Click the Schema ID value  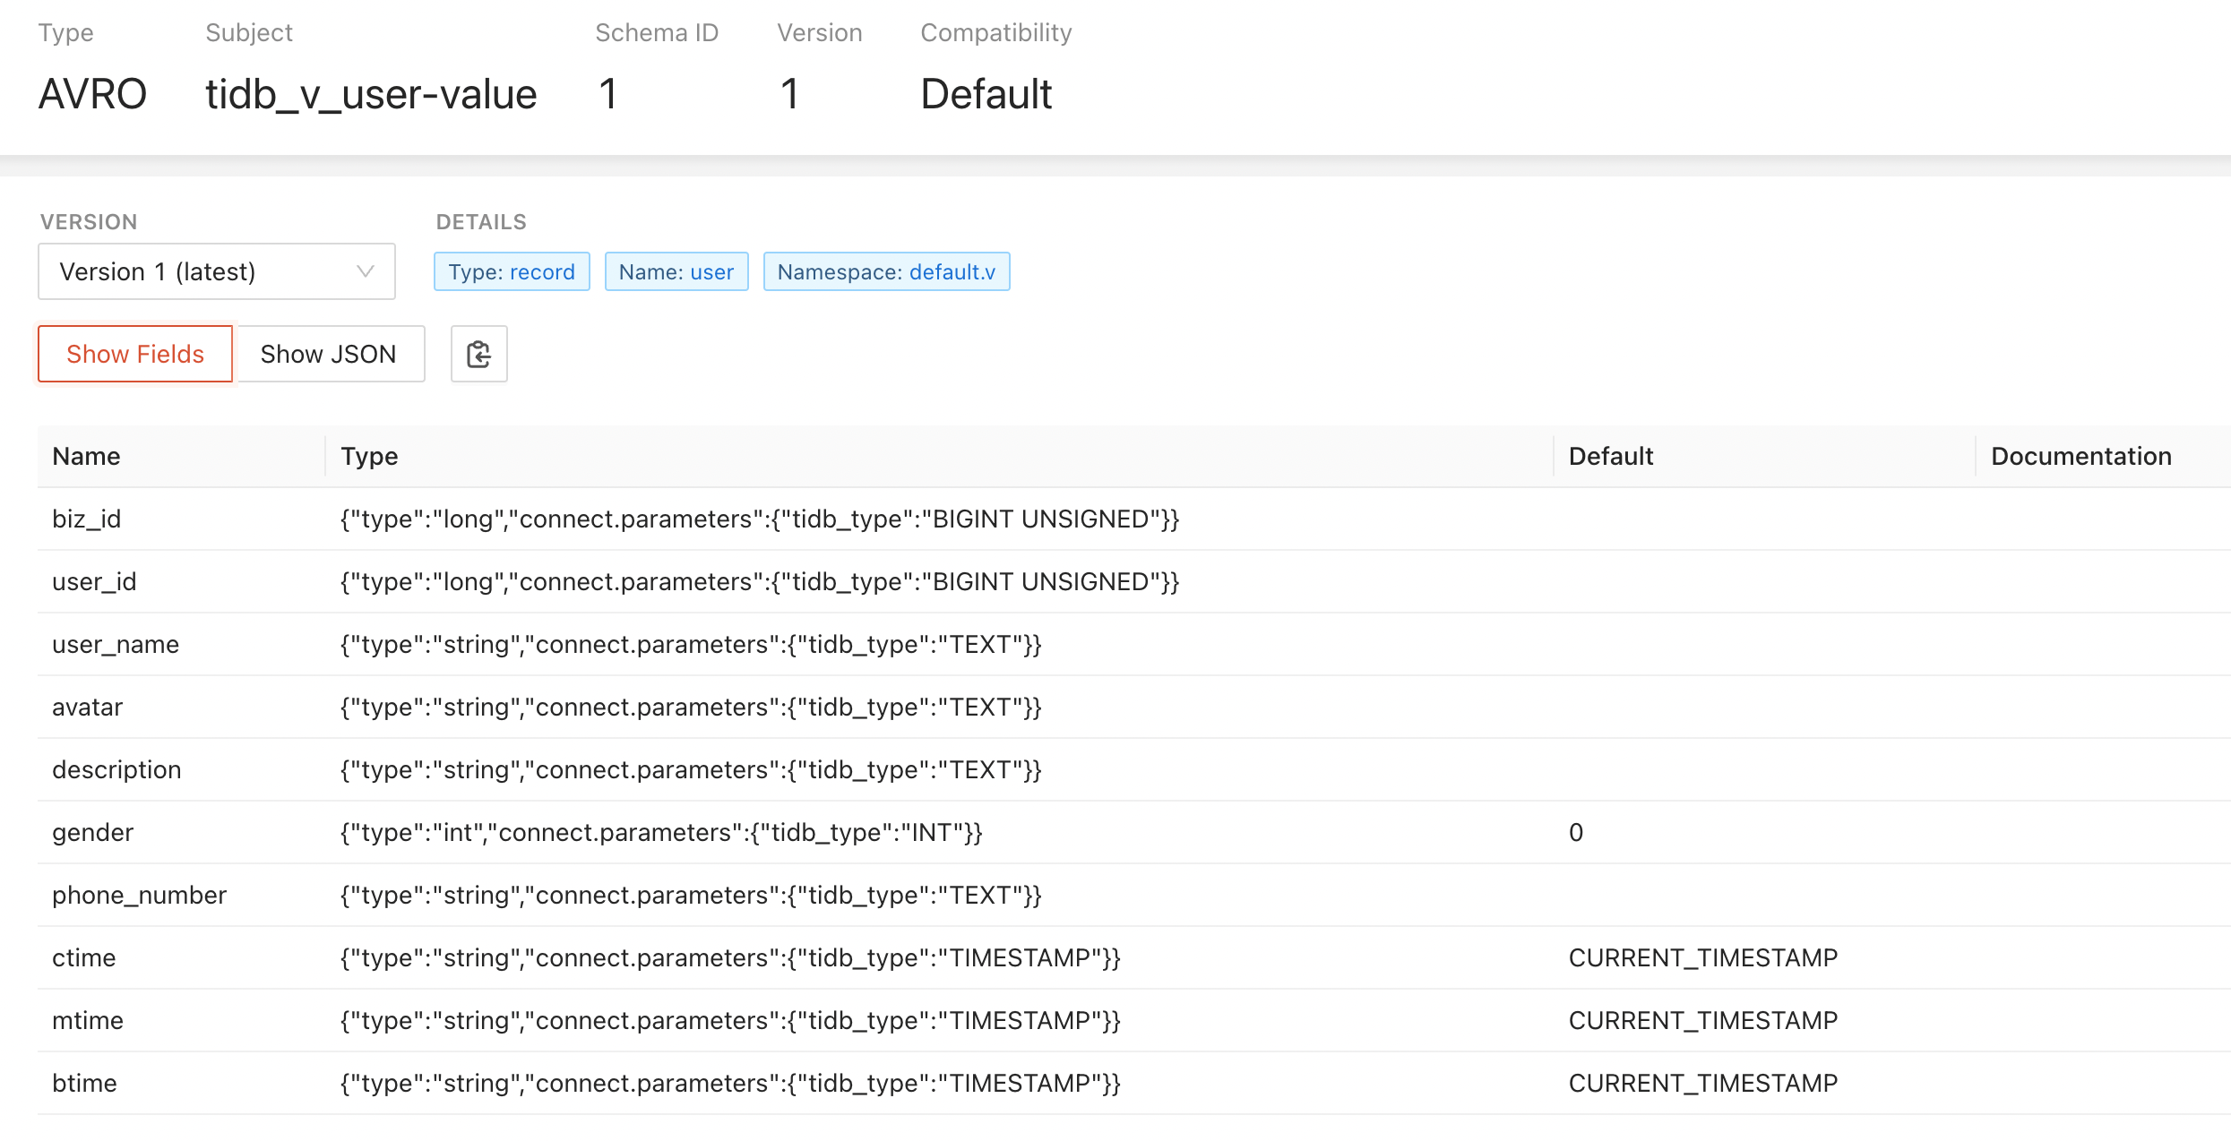click(x=608, y=93)
